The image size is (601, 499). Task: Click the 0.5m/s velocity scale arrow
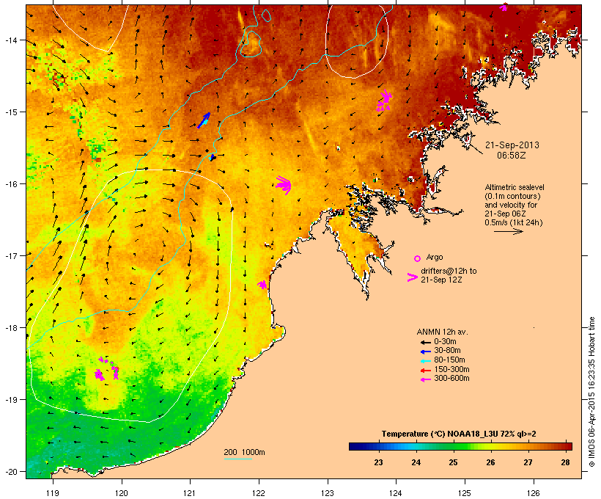pos(508,231)
